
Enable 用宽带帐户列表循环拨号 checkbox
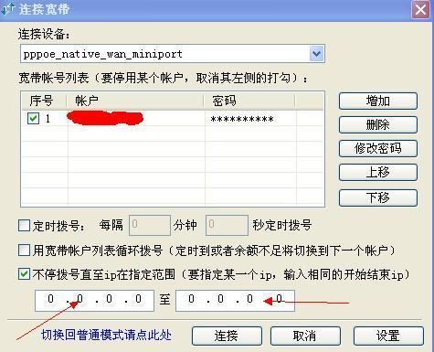click(24, 250)
